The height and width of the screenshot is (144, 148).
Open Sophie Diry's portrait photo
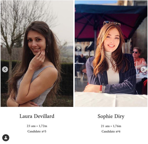111,53
